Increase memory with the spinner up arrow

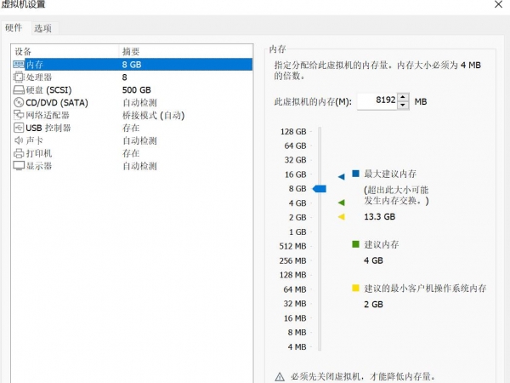click(404, 98)
